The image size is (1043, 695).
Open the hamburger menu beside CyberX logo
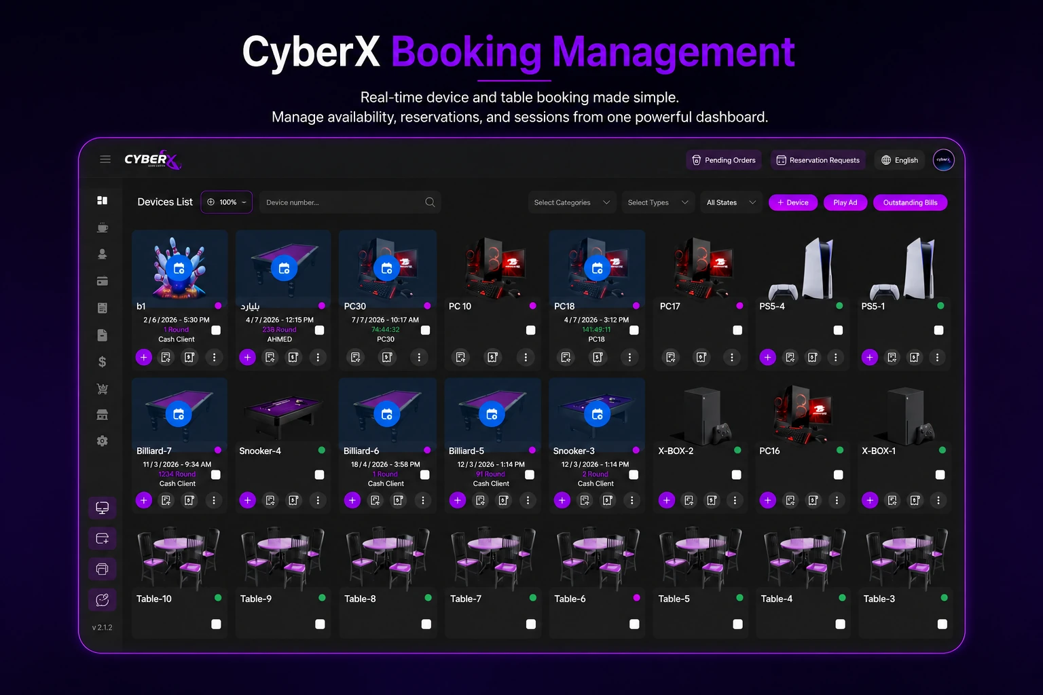[x=105, y=159]
